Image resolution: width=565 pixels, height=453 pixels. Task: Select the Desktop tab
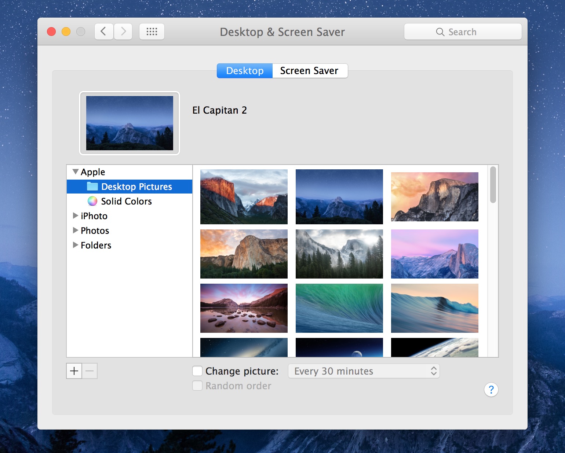coord(244,70)
